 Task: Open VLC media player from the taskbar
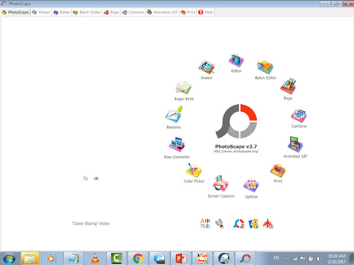click(95, 258)
